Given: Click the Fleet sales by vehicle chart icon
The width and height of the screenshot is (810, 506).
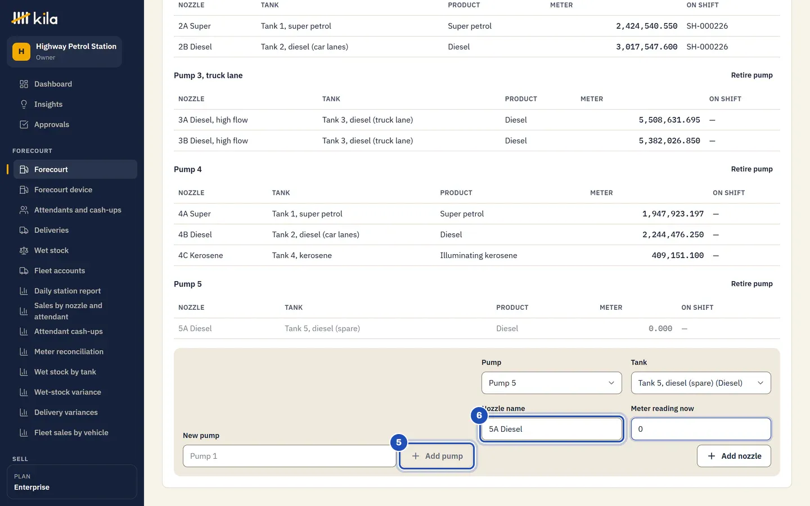Looking at the screenshot, I should (24, 432).
